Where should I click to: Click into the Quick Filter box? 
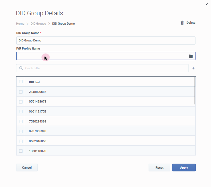(105, 68)
